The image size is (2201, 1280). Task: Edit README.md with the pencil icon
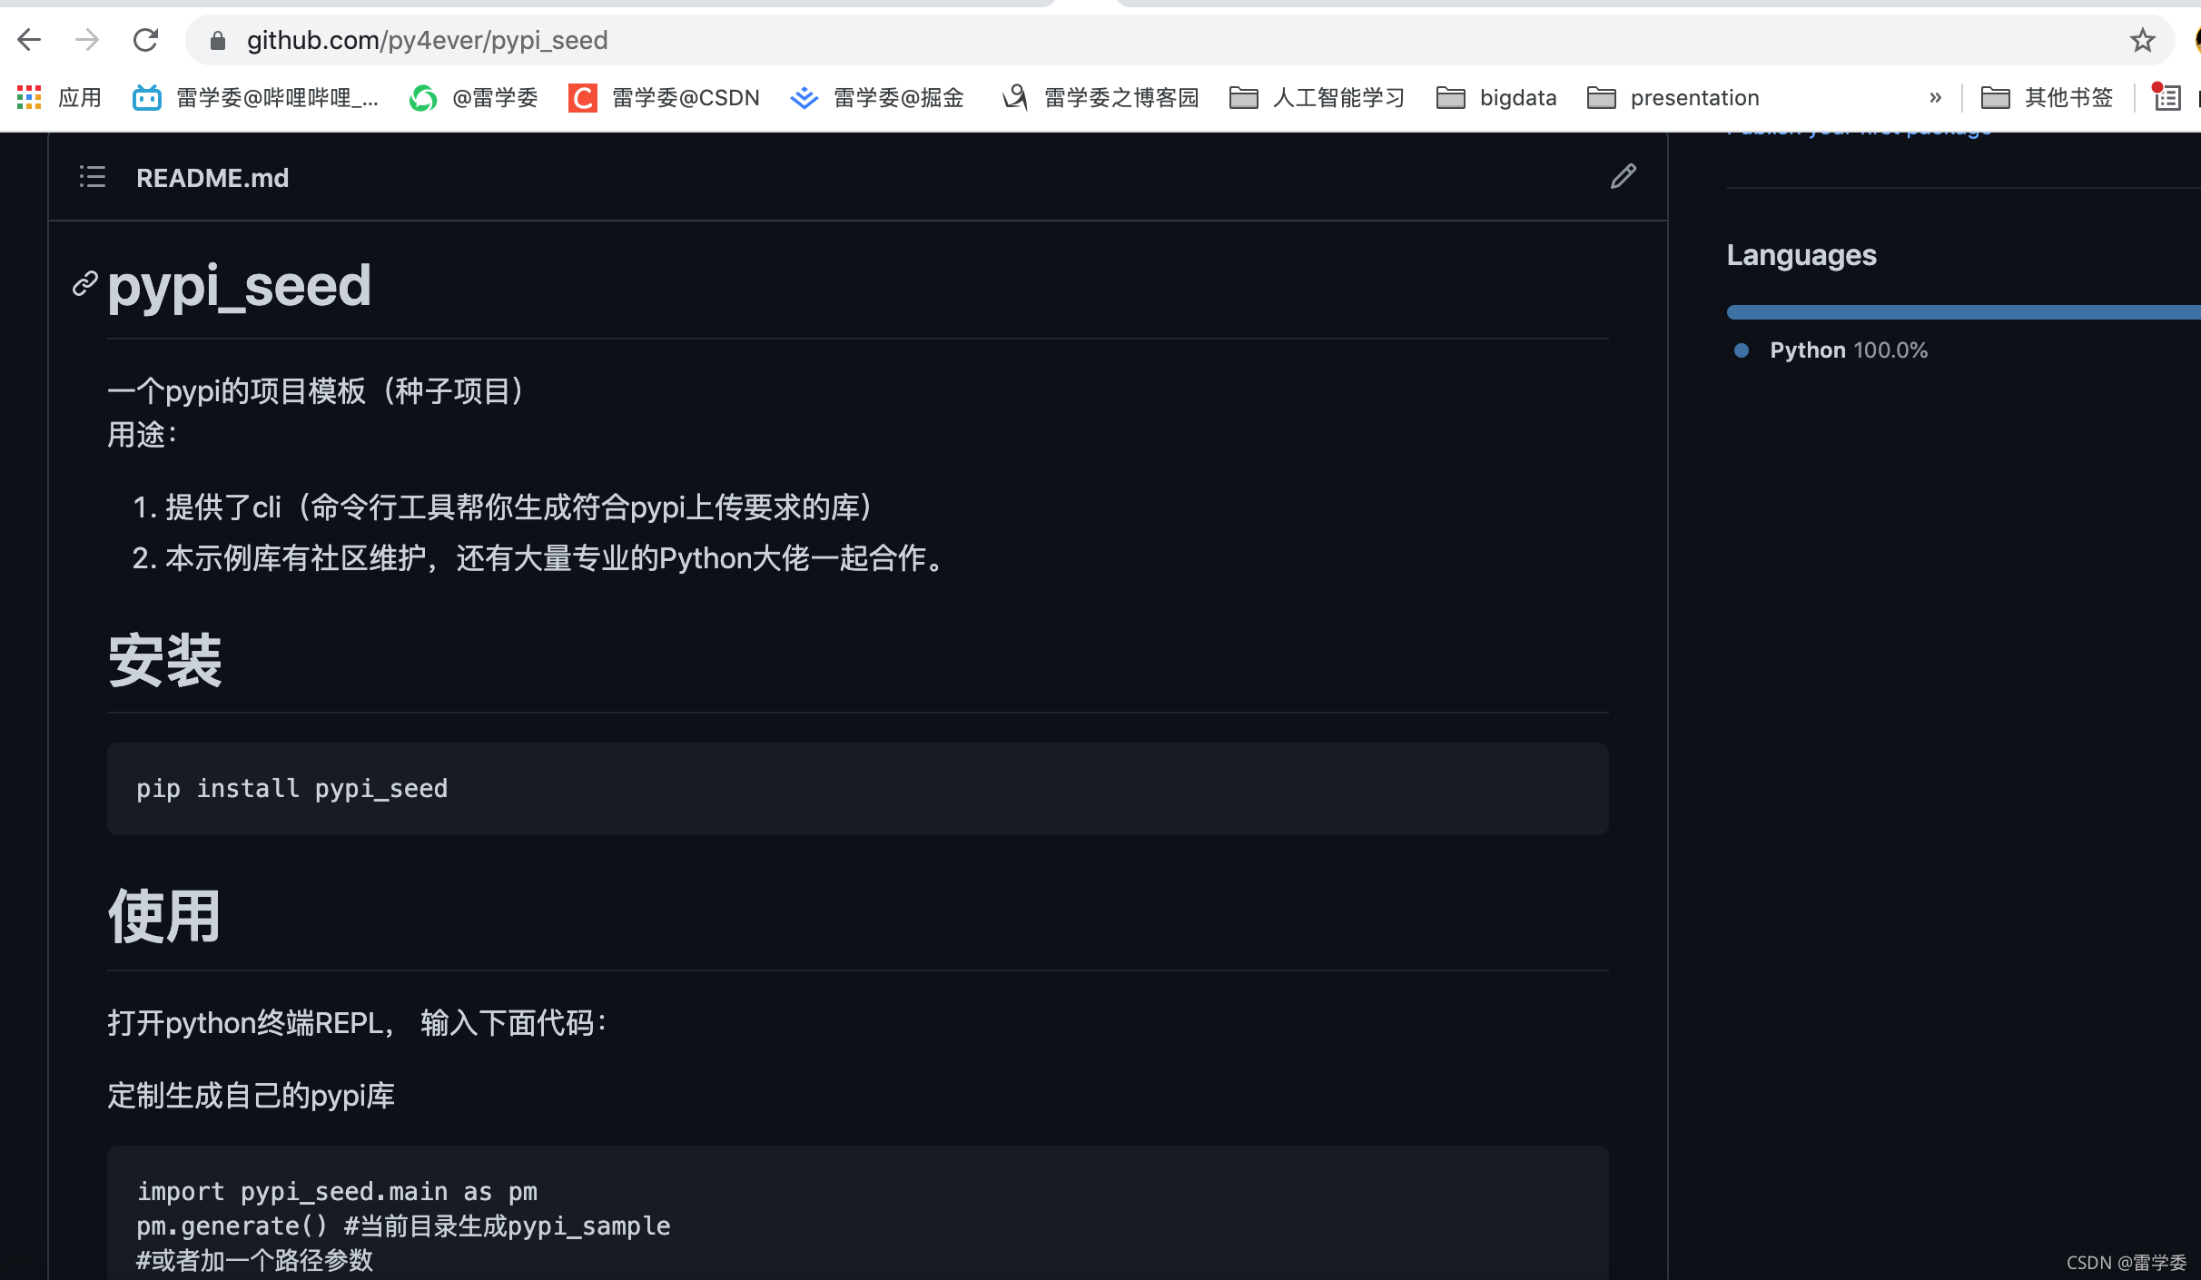click(1624, 176)
